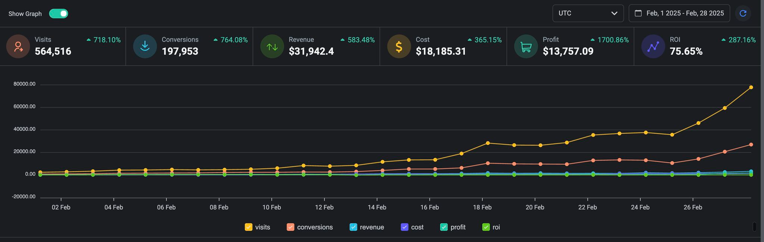Click the calendar icon in date range
Screen dimensions: 764x242
pyautogui.click(x=638, y=13)
